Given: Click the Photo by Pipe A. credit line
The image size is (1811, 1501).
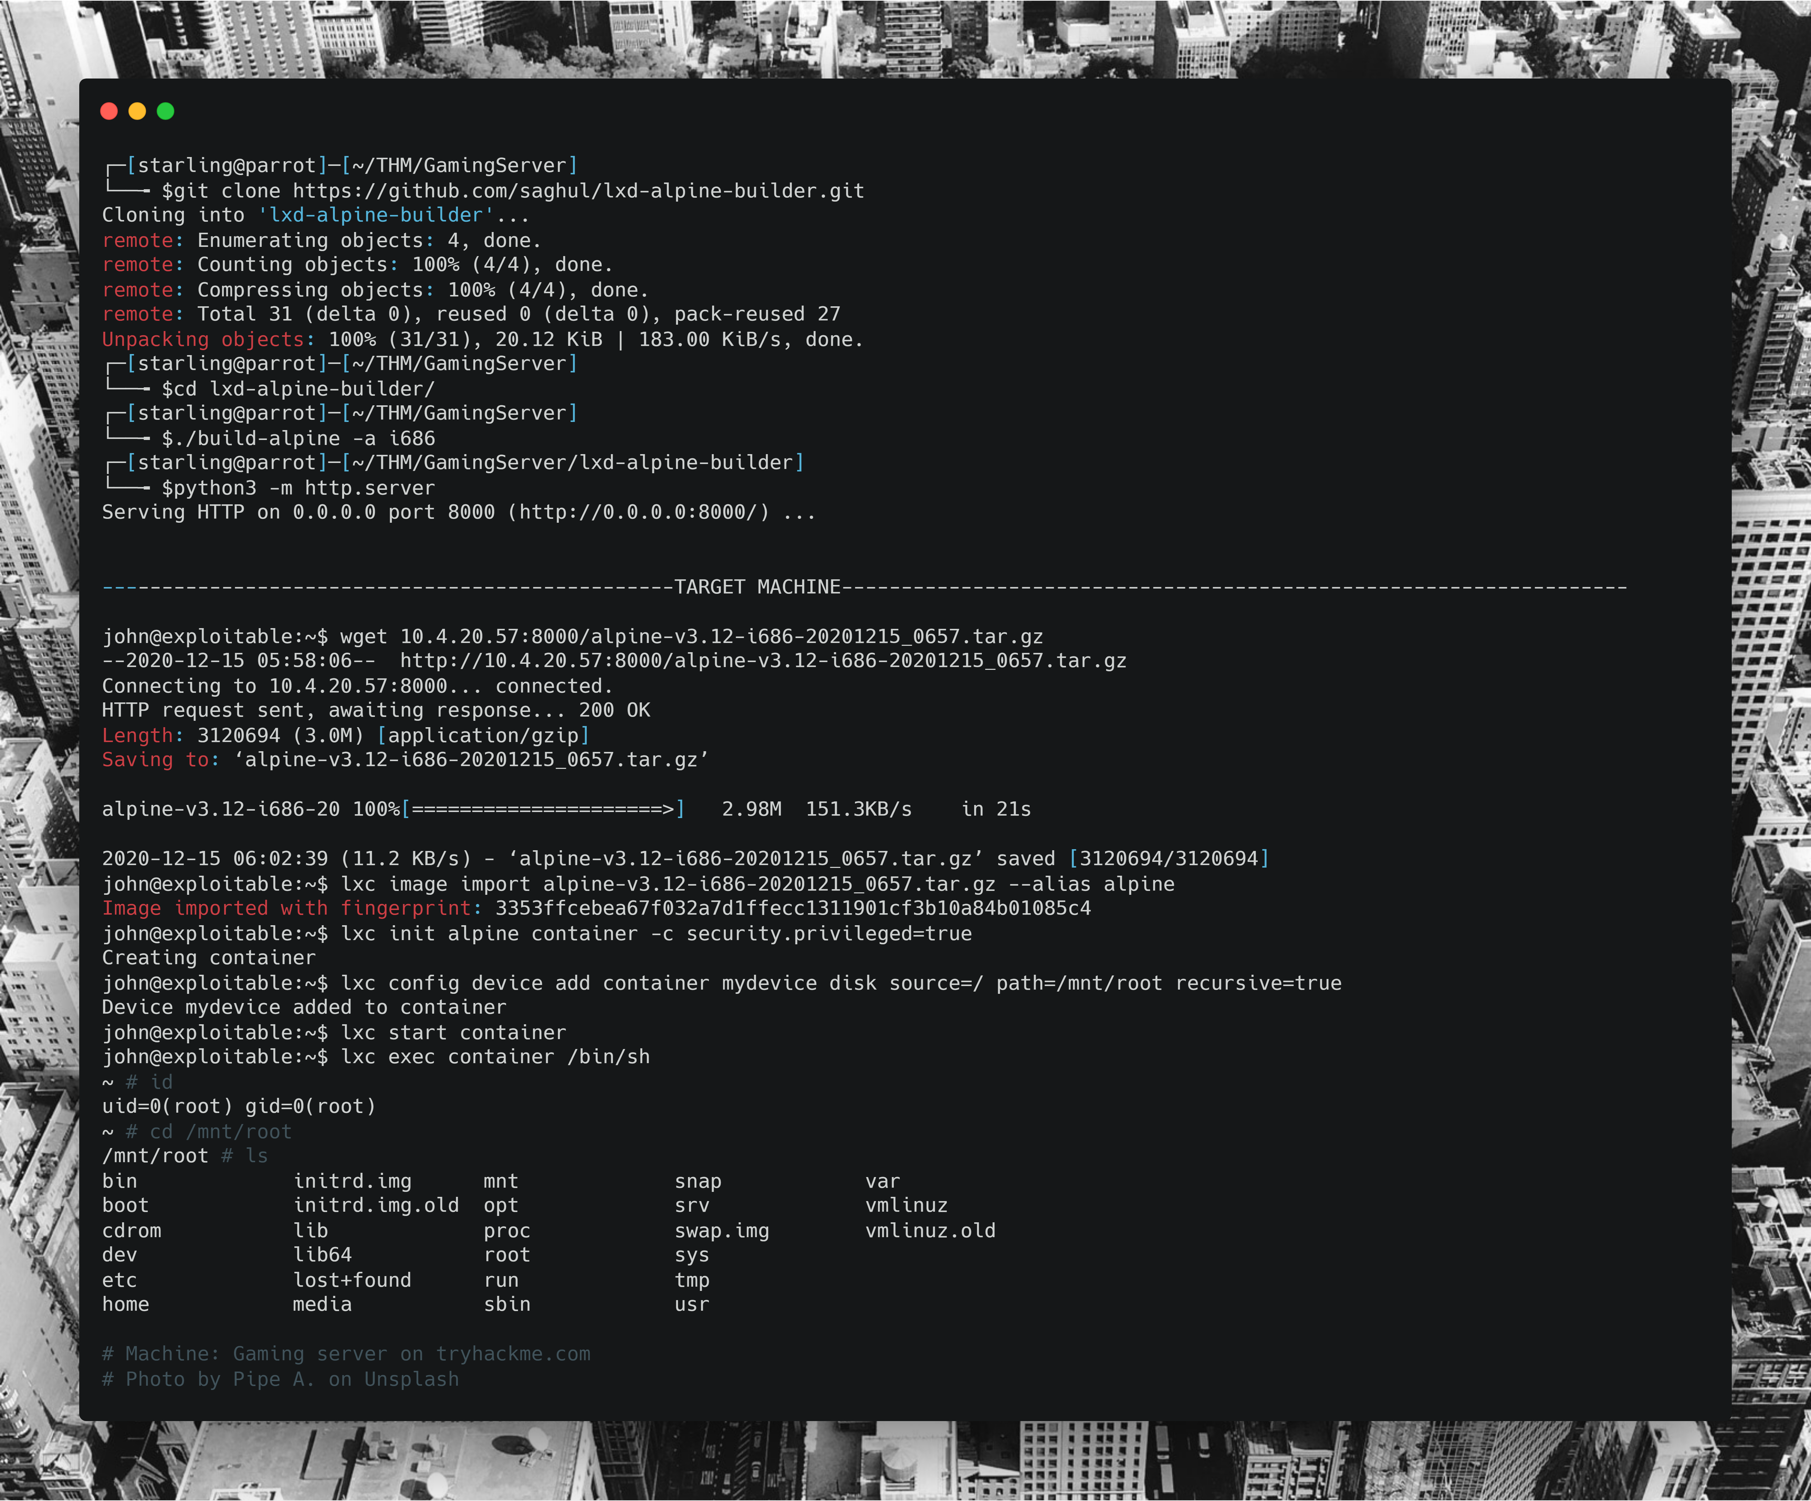Looking at the screenshot, I should [280, 1379].
